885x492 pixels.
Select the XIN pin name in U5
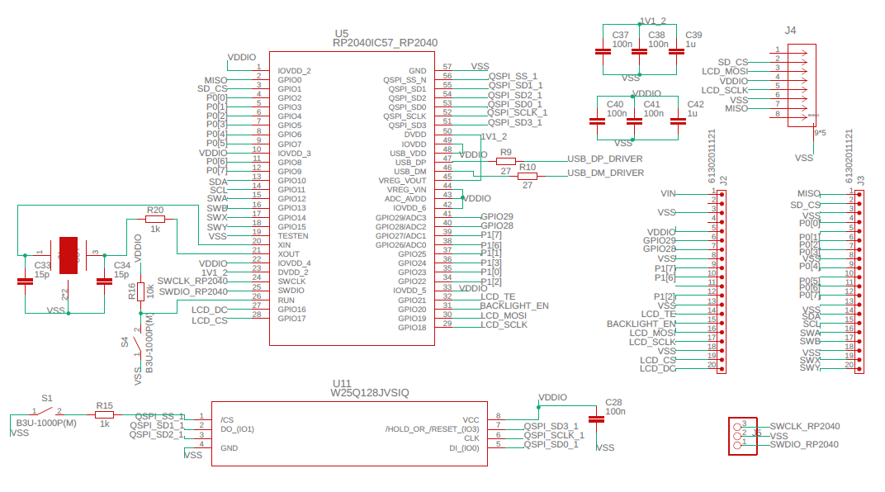(285, 245)
